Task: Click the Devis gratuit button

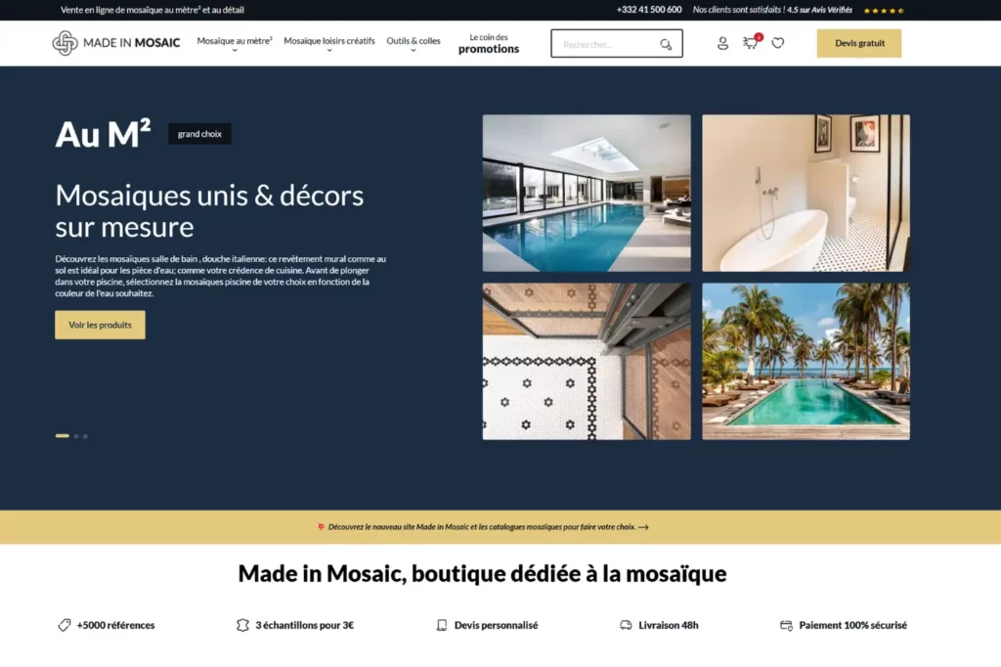Action: (859, 43)
